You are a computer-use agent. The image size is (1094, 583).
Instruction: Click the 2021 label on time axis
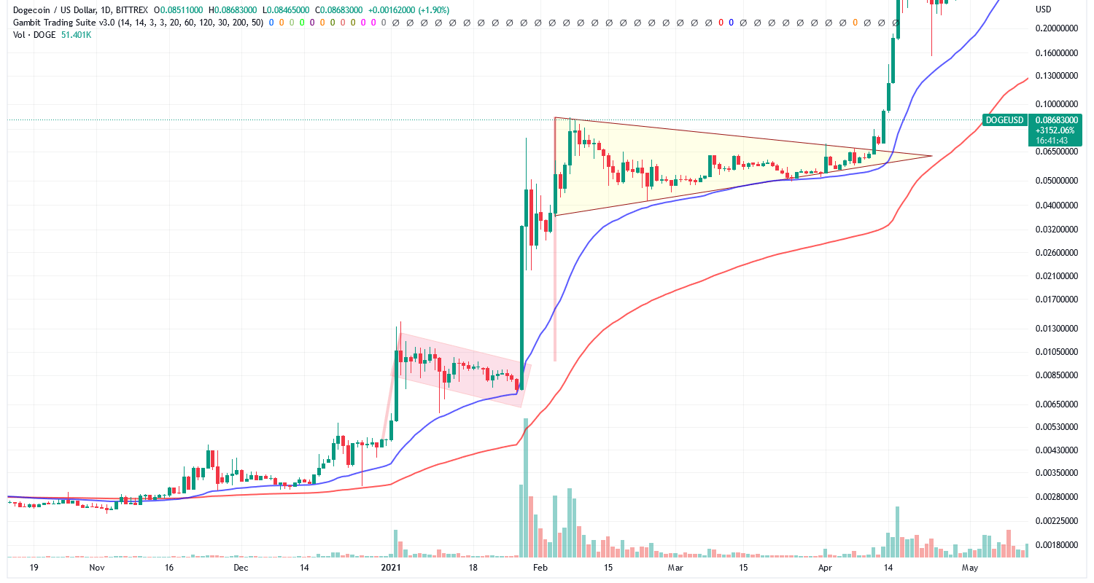392,567
